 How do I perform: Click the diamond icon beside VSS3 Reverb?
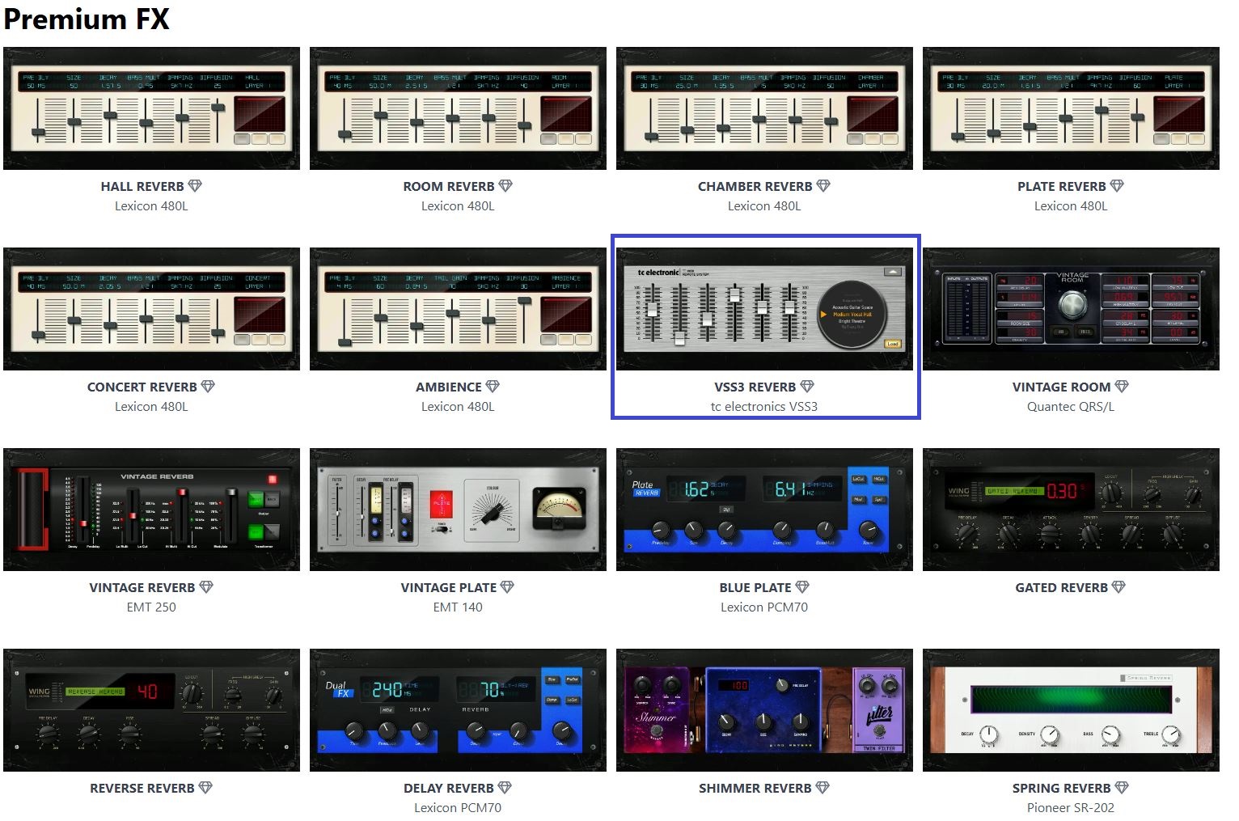coord(807,387)
